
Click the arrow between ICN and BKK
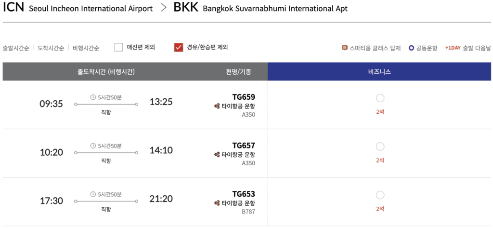coord(164,8)
